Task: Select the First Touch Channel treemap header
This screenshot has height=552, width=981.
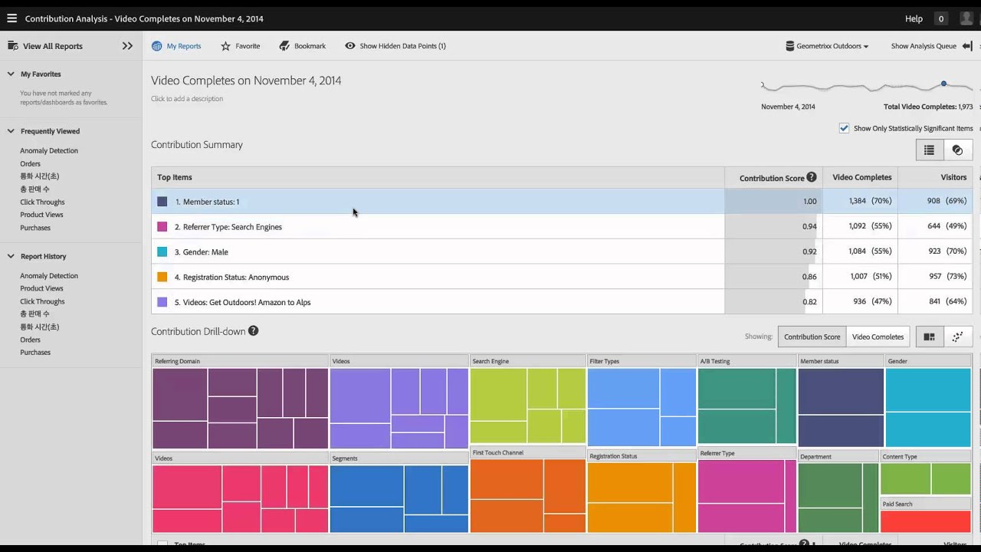Action: (527, 453)
